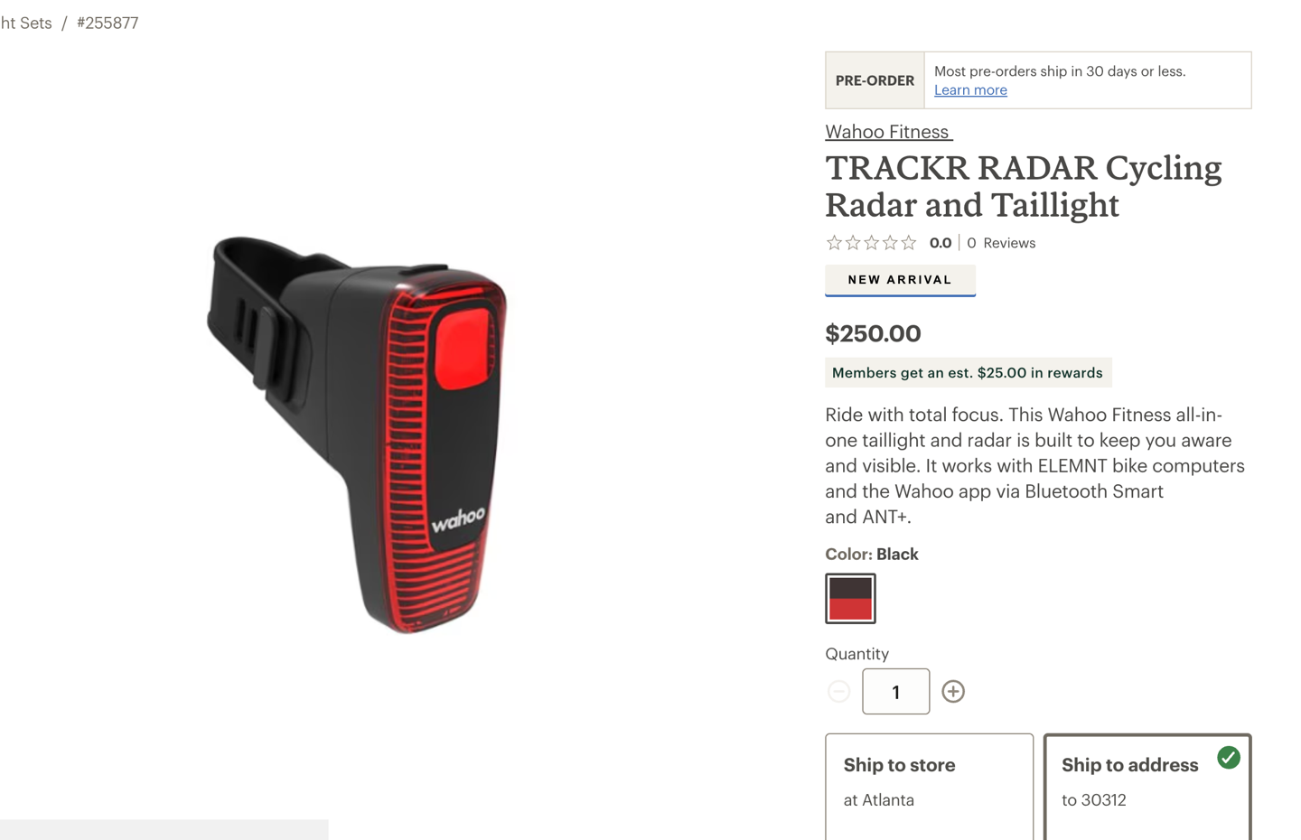The width and height of the screenshot is (1301, 840).
Task: Decrease quantity with the minus icon
Action: [838, 692]
